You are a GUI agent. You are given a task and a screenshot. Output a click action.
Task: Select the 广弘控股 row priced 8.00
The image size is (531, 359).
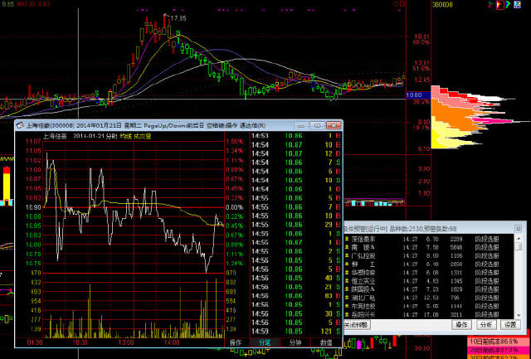click(x=429, y=256)
